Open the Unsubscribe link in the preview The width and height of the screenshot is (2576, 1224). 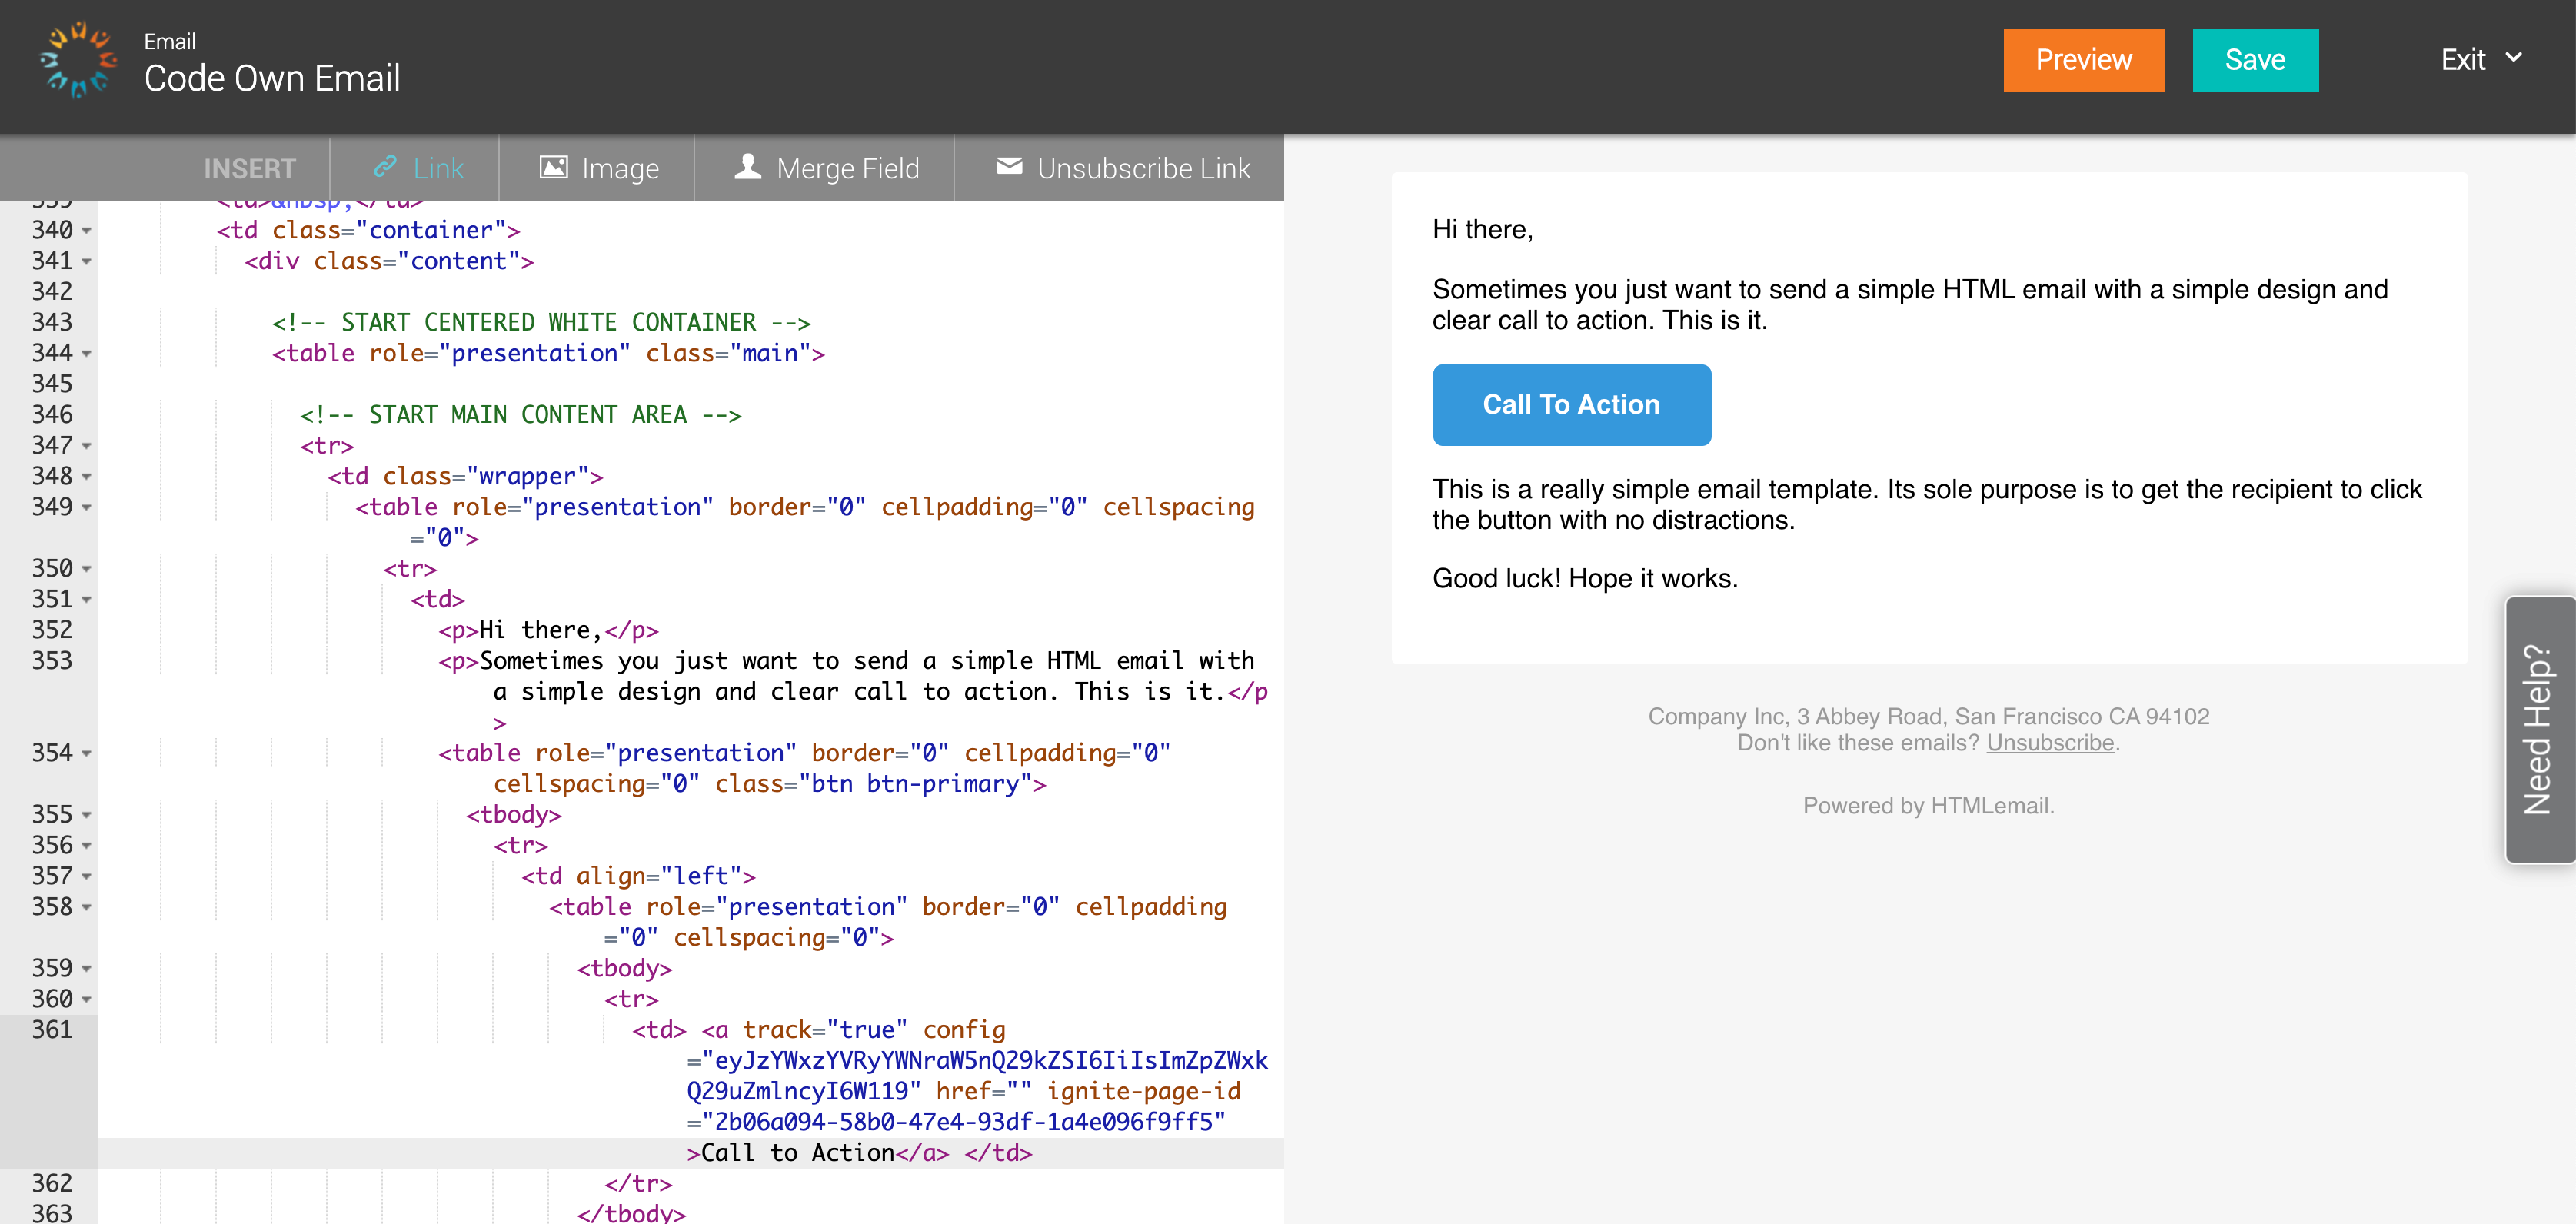[x=2049, y=742]
